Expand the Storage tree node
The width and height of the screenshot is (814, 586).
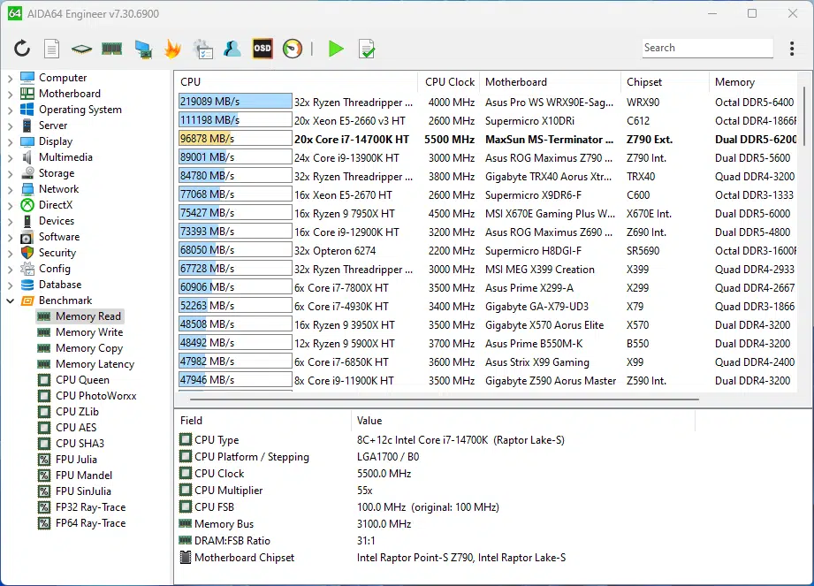[10, 173]
